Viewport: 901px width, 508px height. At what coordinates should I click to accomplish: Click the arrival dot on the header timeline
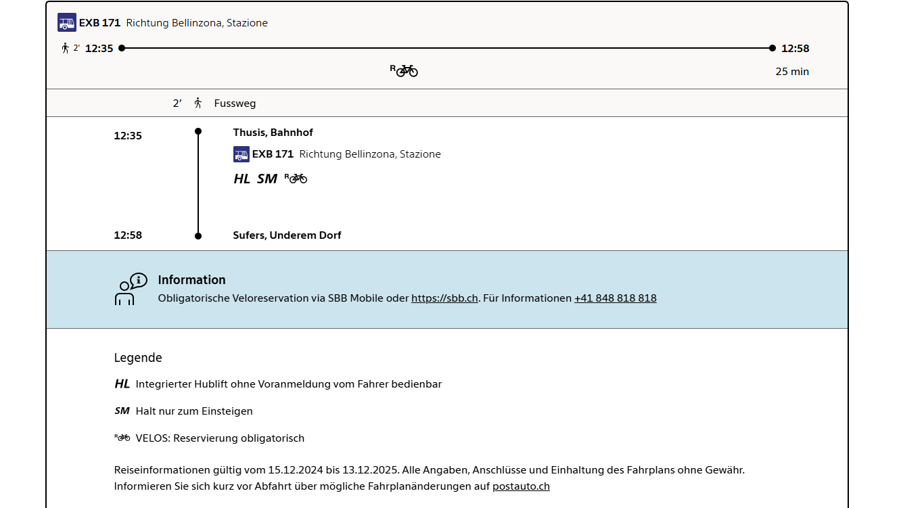click(x=772, y=48)
